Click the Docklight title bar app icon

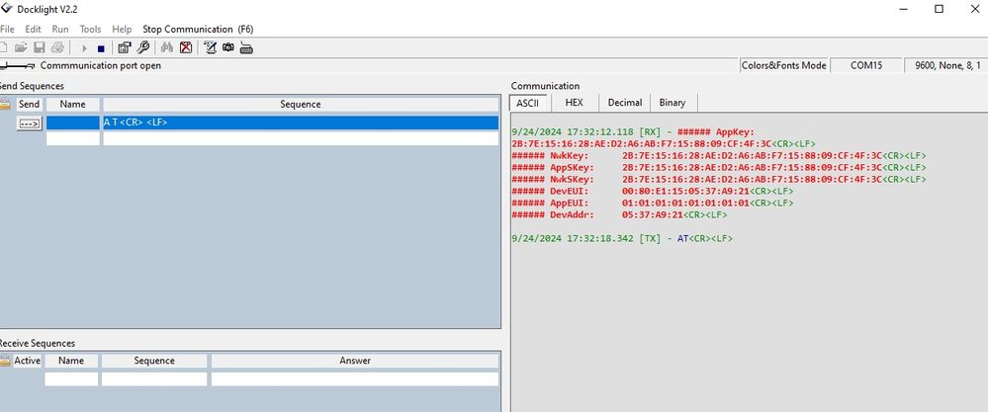(7, 9)
